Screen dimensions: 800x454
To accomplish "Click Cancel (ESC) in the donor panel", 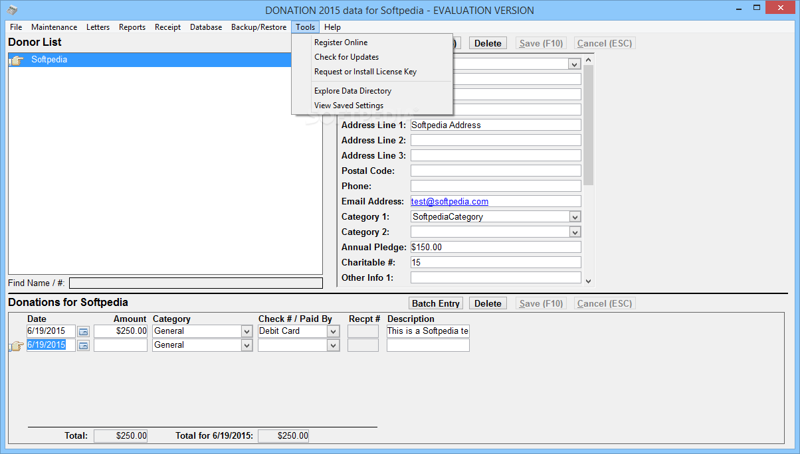I will click(605, 43).
